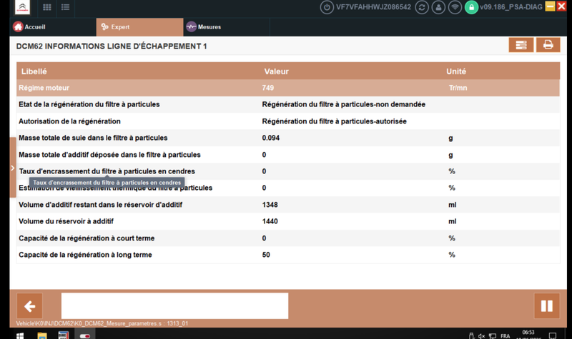Click the Libellé column header
This screenshot has height=339, width=572.
34,71
